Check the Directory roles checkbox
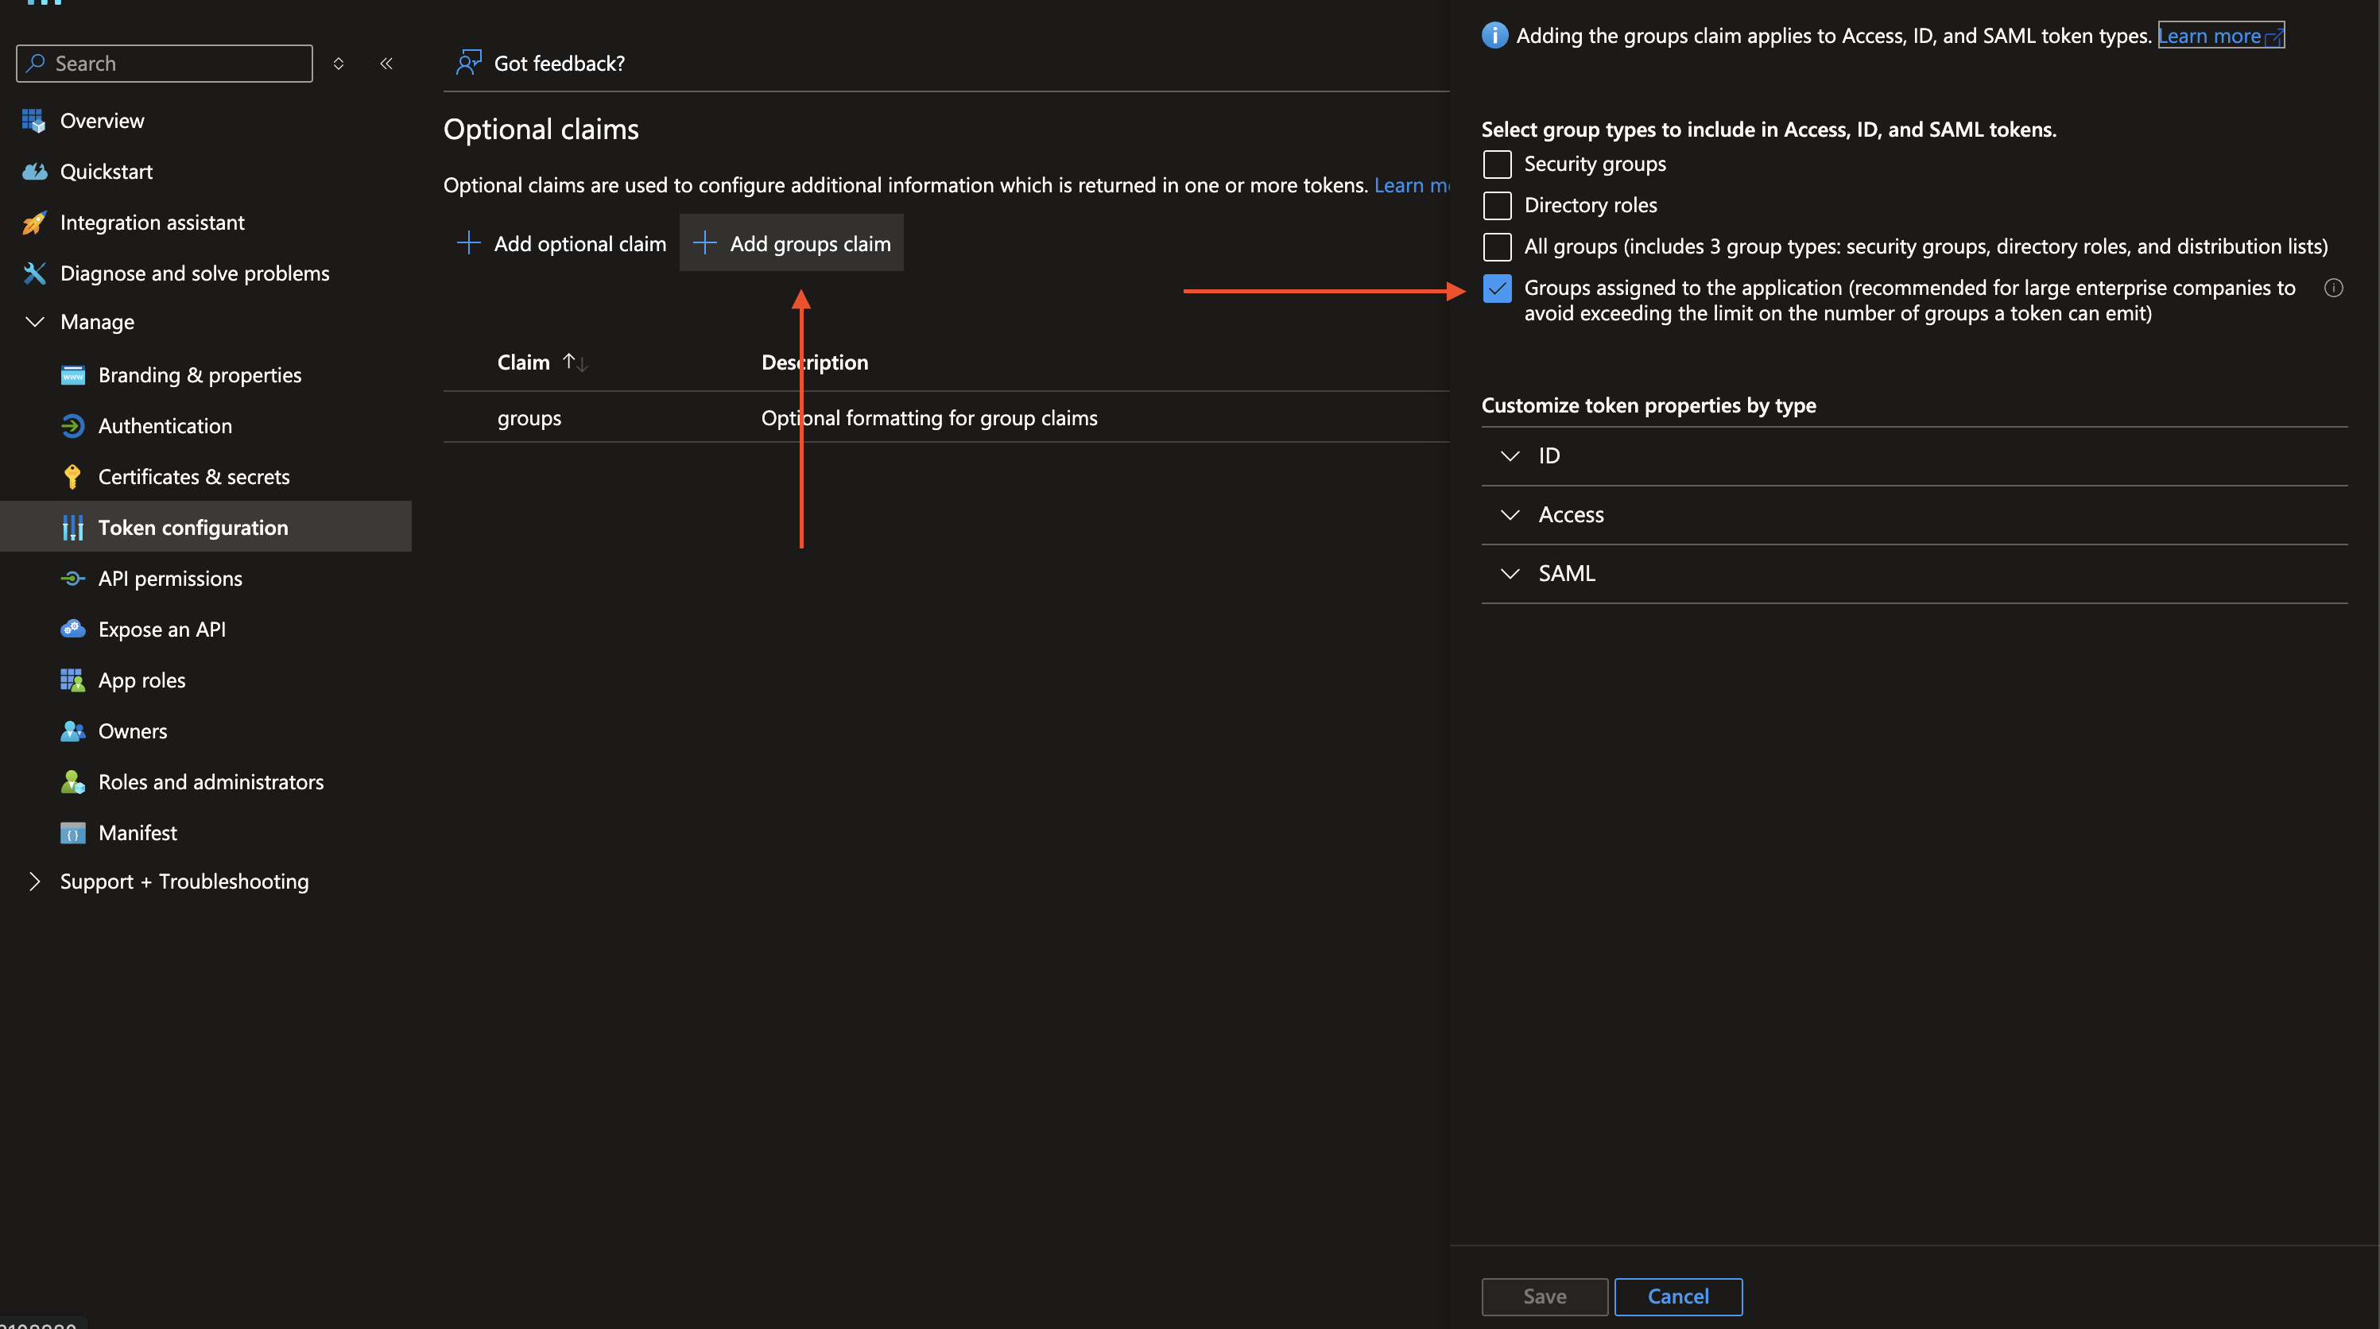The height and width of the screenshot is (1329, 2380). [1497, 205]
